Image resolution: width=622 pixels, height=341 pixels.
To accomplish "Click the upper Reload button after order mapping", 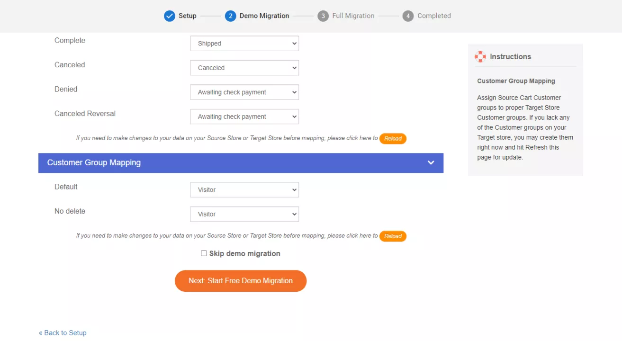I will click(x=393, y=138).
